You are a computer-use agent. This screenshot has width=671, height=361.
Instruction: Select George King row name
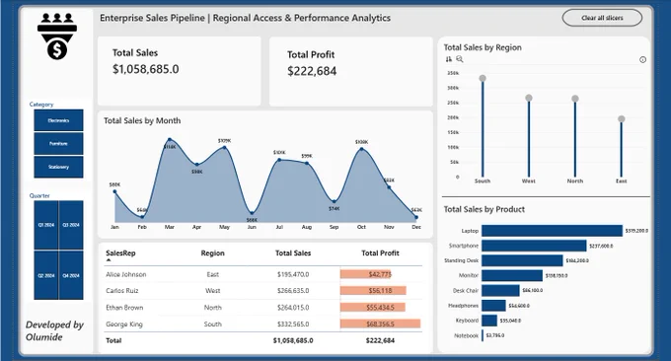click(x=124, y=325)
